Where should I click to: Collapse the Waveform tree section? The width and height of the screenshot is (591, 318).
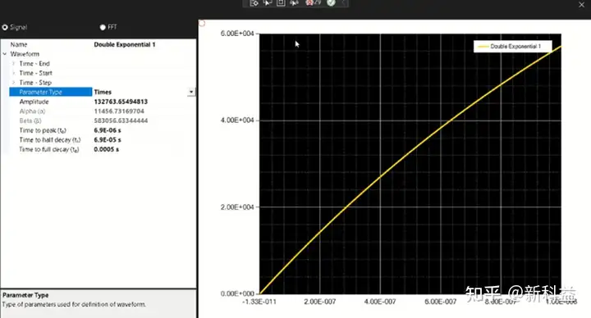[x=5, y=54]
